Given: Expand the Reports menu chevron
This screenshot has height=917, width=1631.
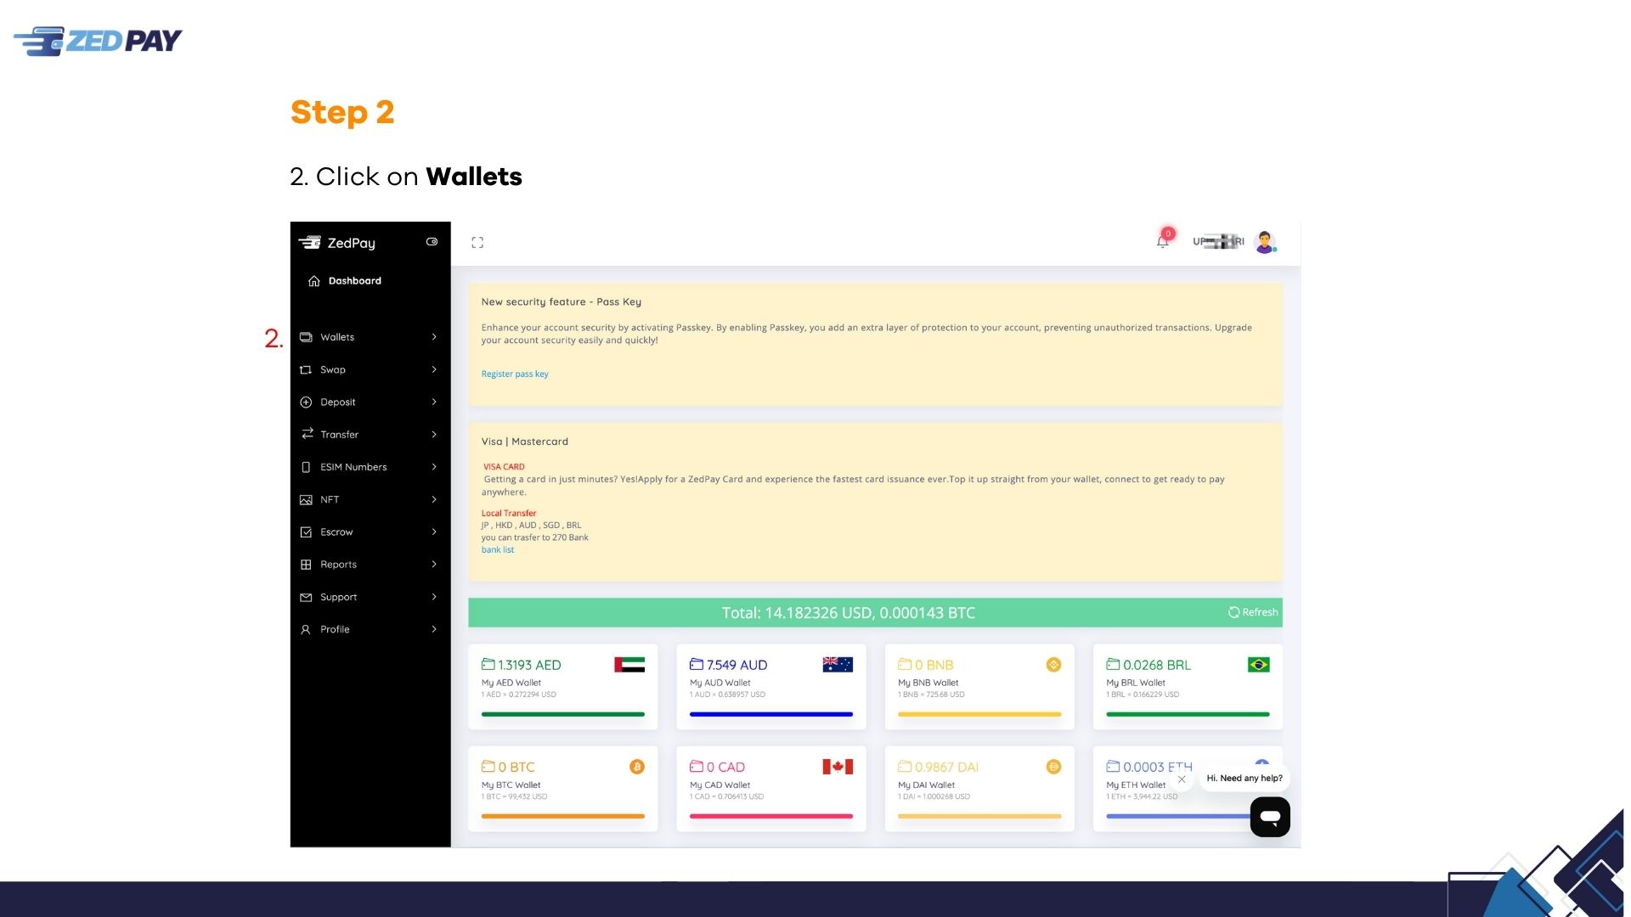Looking at the screenshot, I should [434, 565].
